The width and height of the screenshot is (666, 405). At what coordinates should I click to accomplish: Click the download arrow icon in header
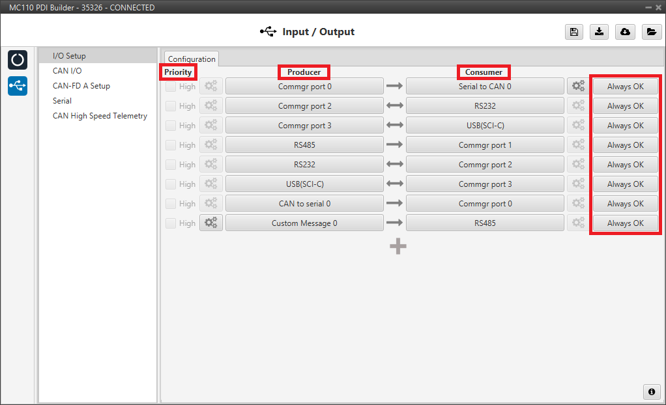click(x=599, y=32)
